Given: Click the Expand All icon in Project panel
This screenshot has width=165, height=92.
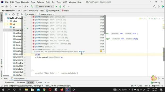Looking at the screenshot, I should pos(18,14).
